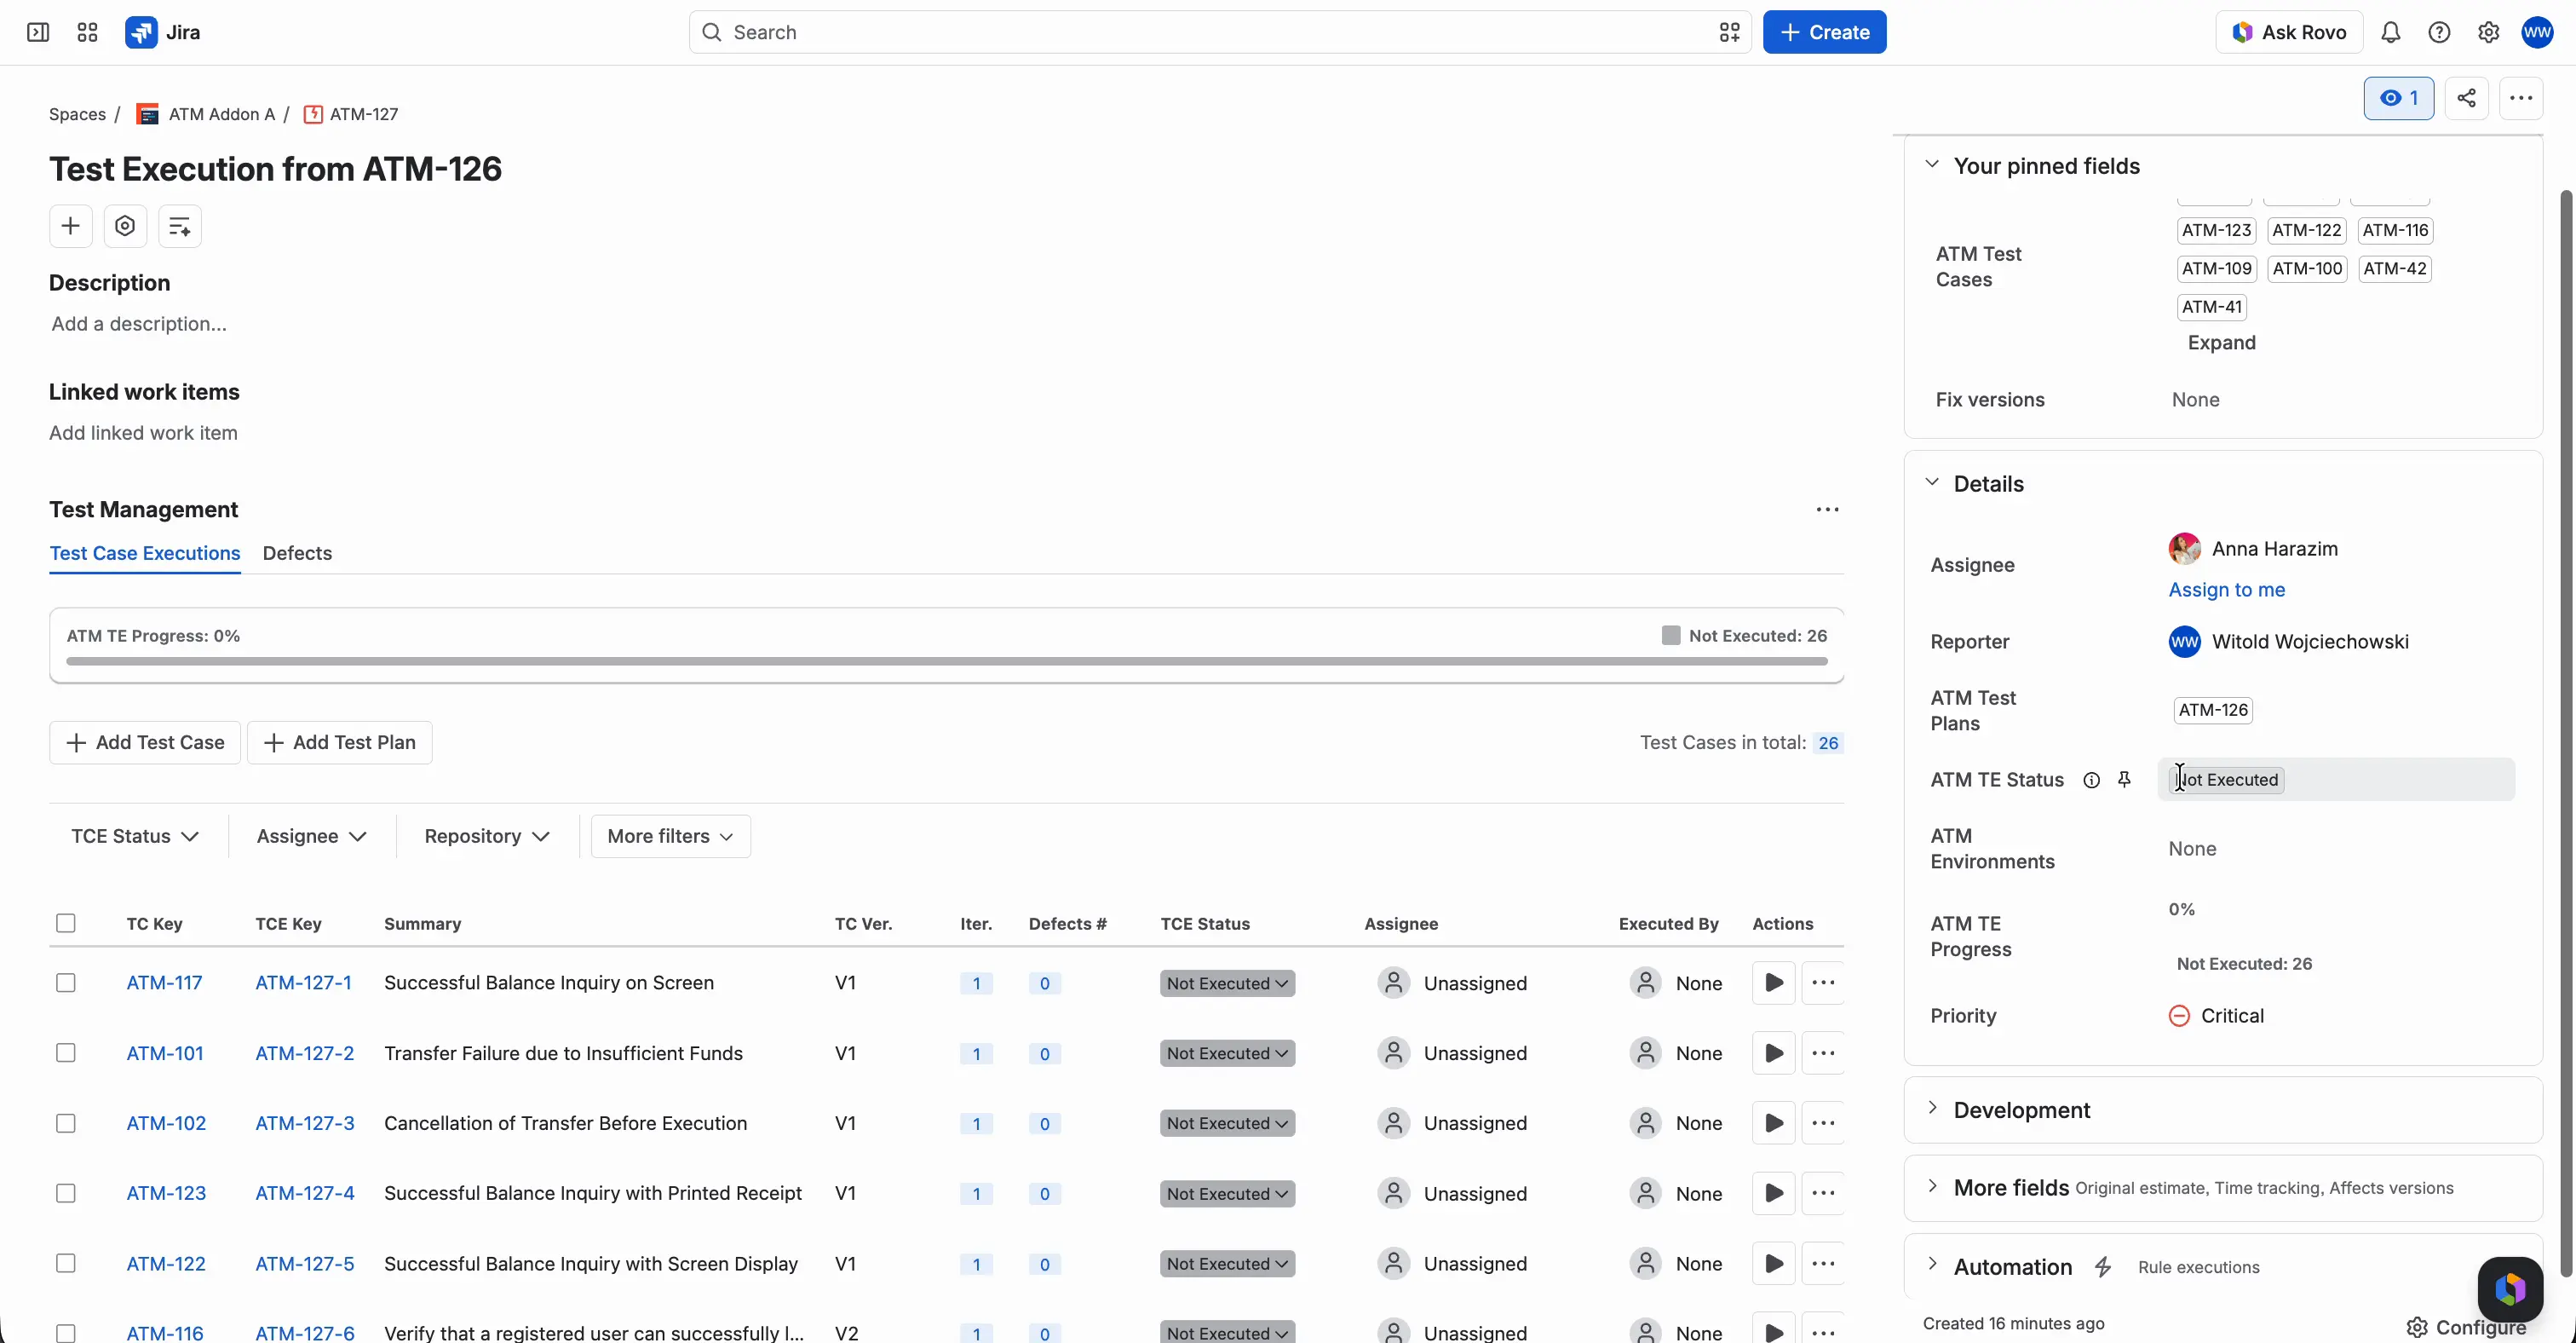Open the WW profile avatar menu

(x=2537, y=32)
